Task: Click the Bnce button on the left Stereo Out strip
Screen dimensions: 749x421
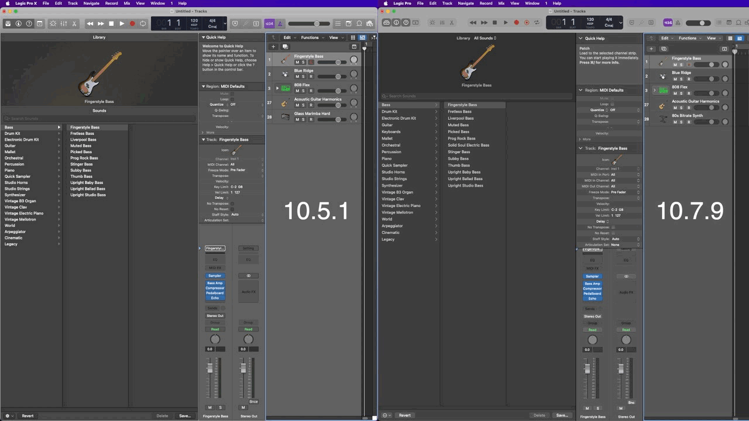Action: tap(253, 402)
